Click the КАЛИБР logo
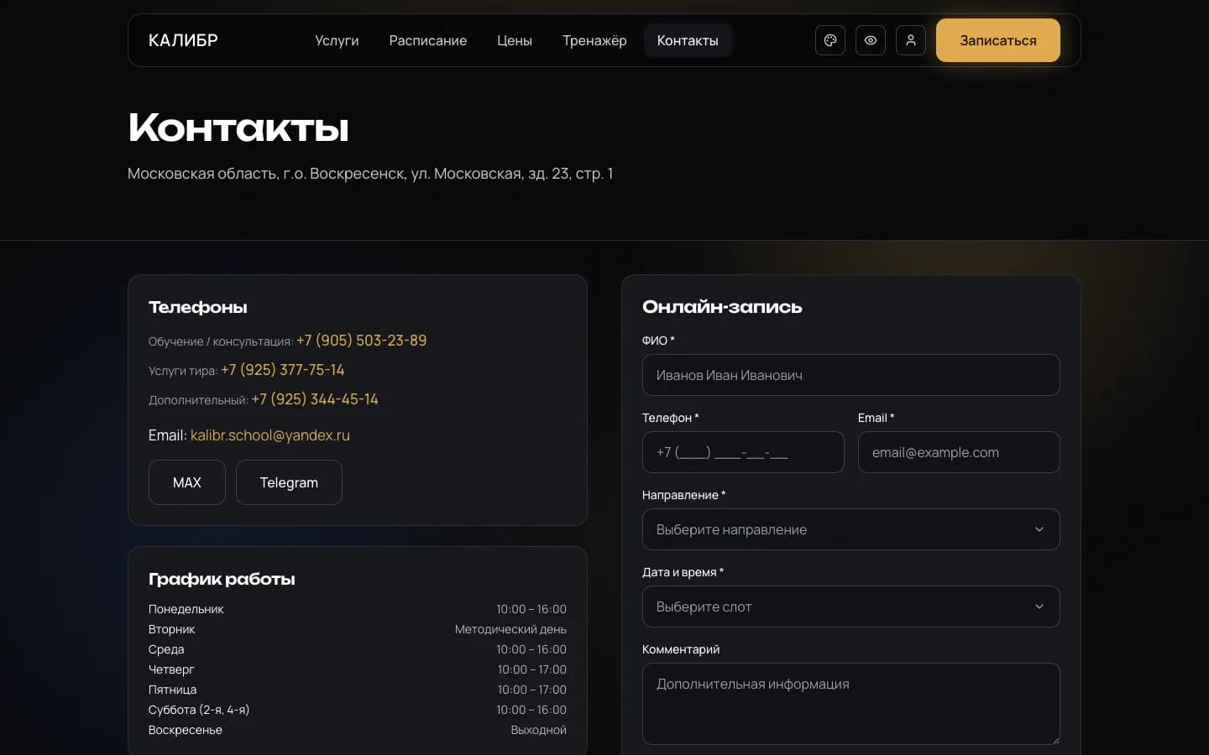 coord(183,40)
